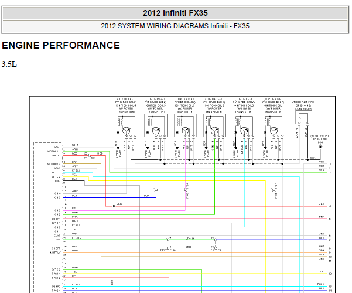
Task: Click the "ORG" wire label at pin 25
Action: [75, 251]
